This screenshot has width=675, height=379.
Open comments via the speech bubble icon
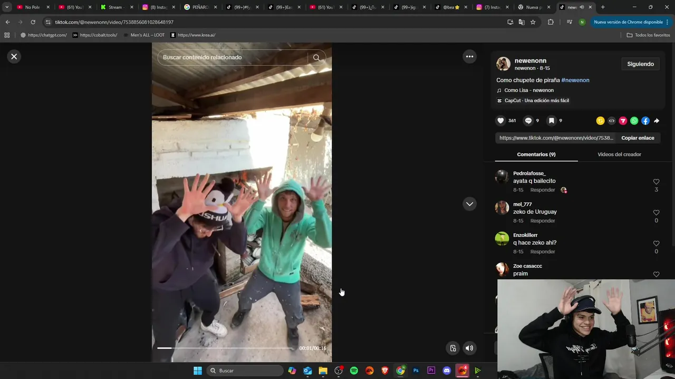pyautogui.click(x=528, y=121)
